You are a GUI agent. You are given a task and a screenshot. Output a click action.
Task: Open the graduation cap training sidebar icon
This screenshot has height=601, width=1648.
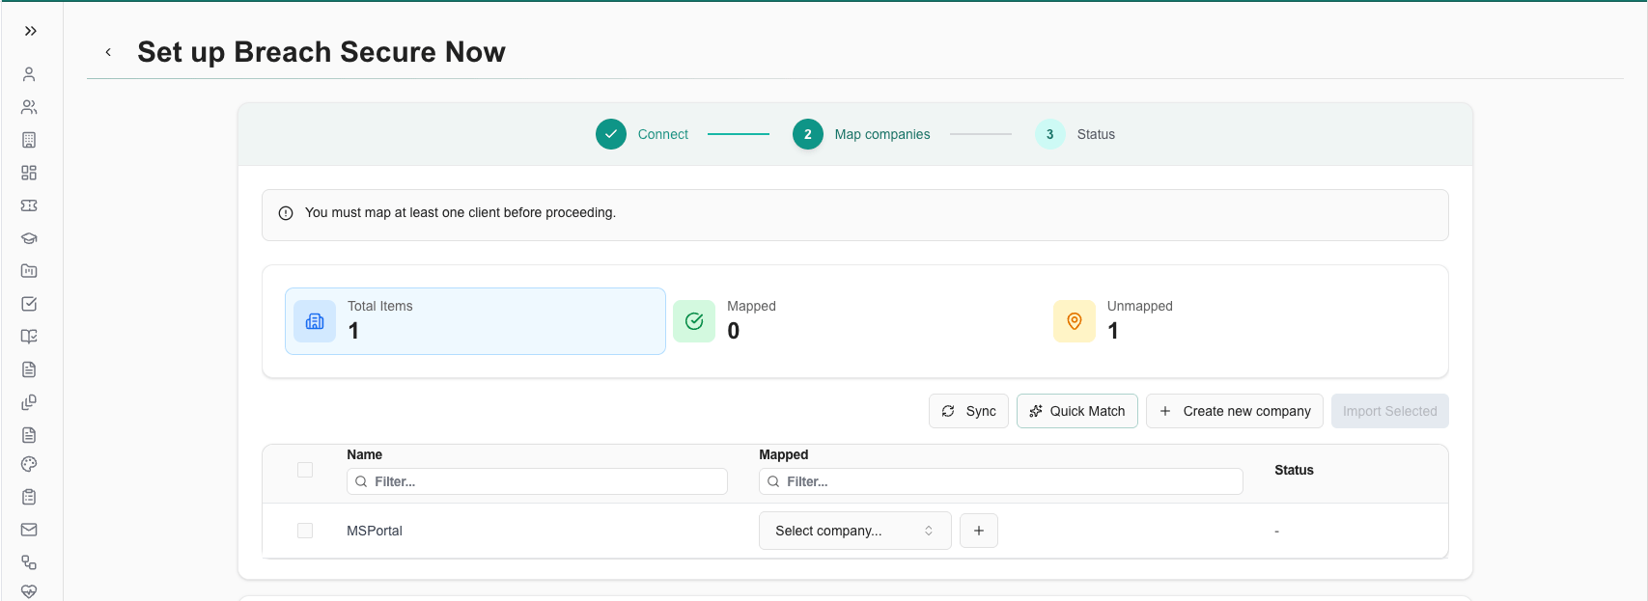[x=29, y=238]
